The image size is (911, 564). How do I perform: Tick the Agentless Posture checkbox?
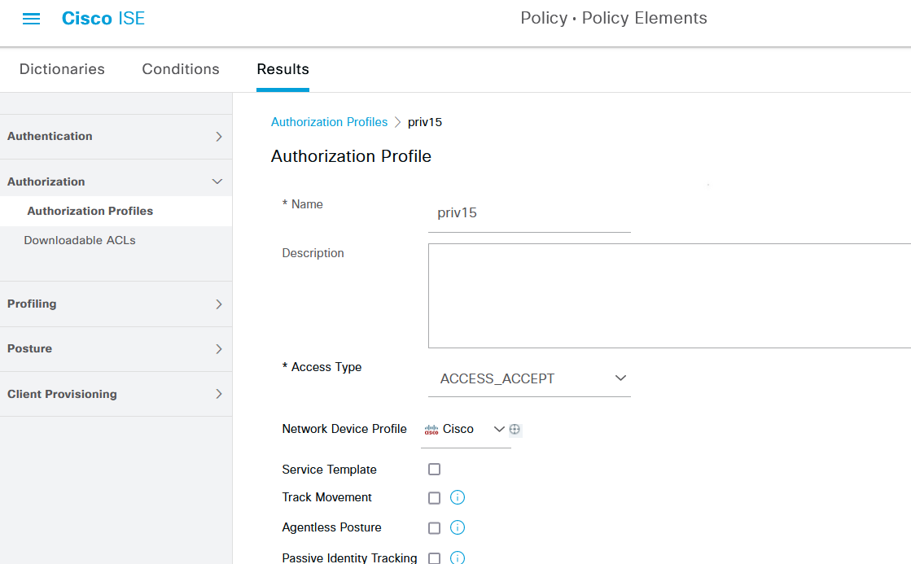(434, 528)
